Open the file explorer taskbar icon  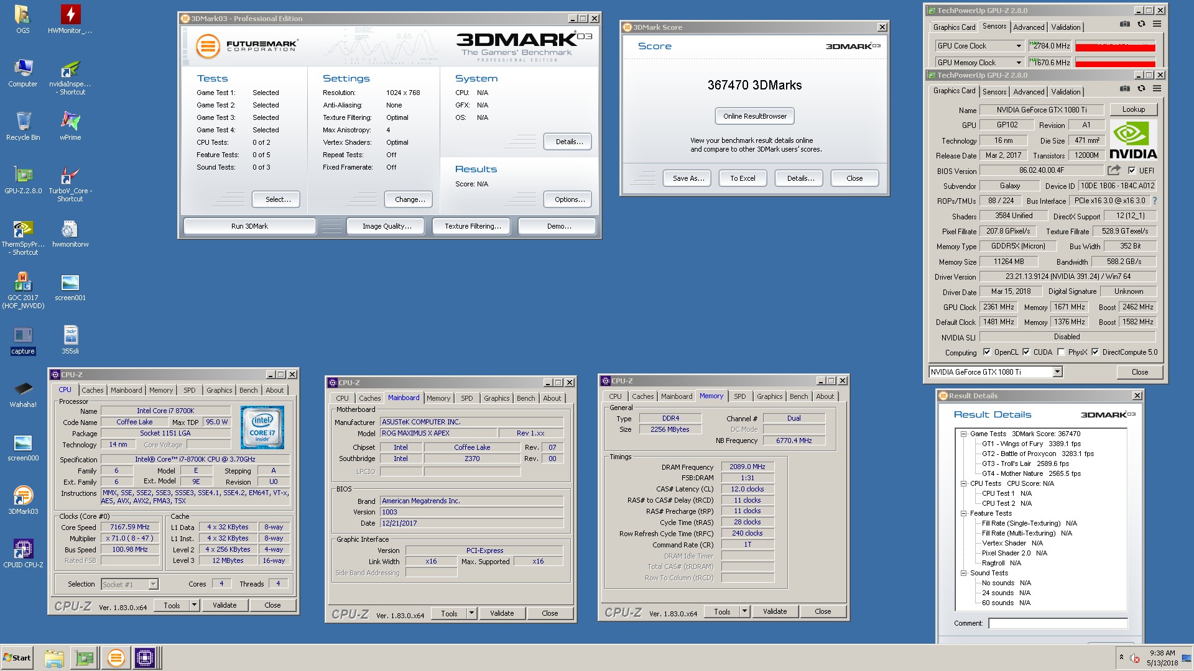[54, 657]
